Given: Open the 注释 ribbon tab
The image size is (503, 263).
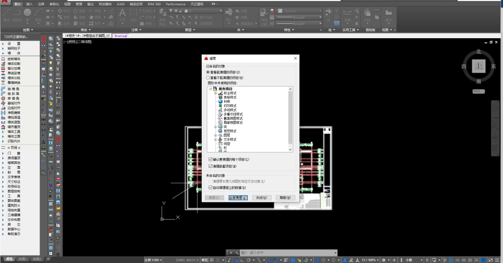Looking at the screenshot, I should 42,4.
